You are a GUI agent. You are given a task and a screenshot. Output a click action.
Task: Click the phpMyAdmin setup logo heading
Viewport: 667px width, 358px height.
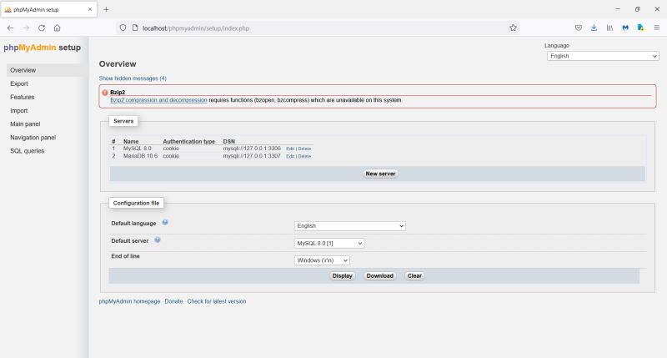pyautogui.click(x=43, y=48)
